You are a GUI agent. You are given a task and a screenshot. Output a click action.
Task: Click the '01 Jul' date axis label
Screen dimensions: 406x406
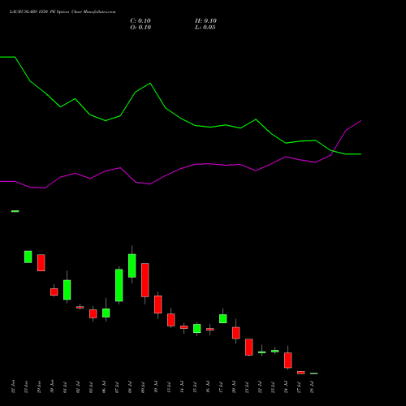point(65,387)
